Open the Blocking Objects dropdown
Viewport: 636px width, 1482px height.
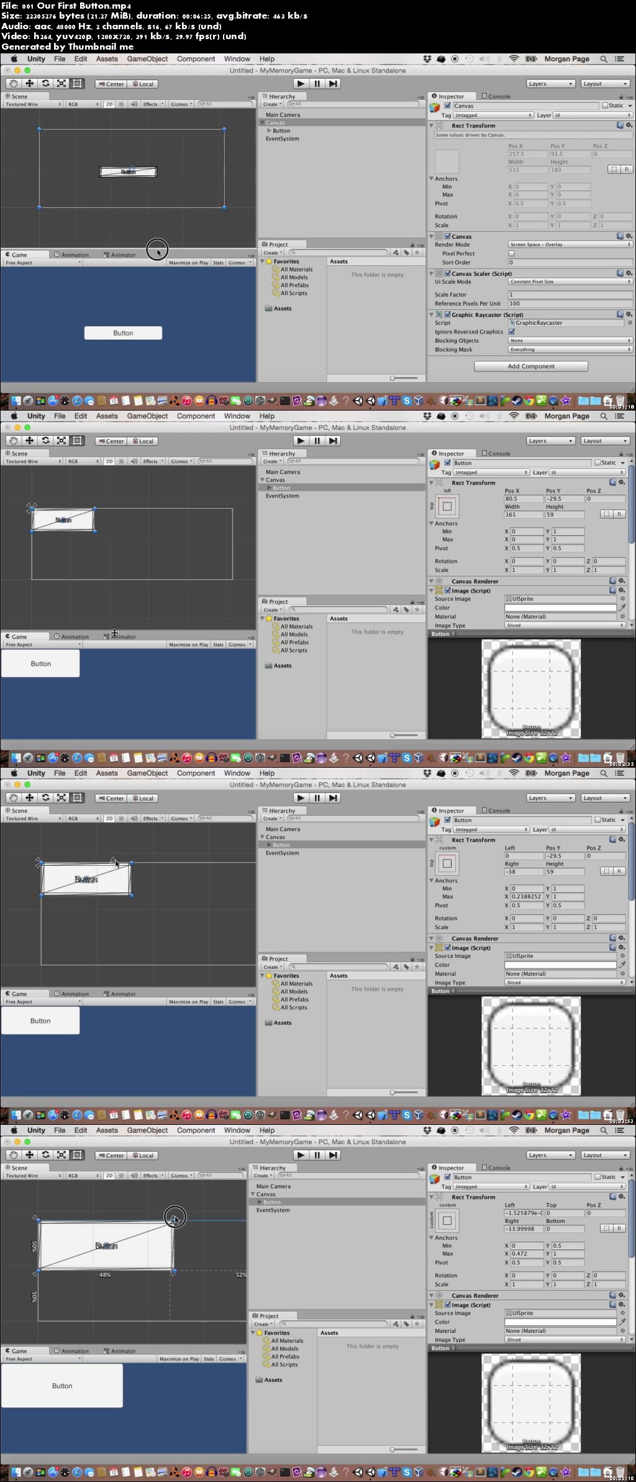click(570, 340)
